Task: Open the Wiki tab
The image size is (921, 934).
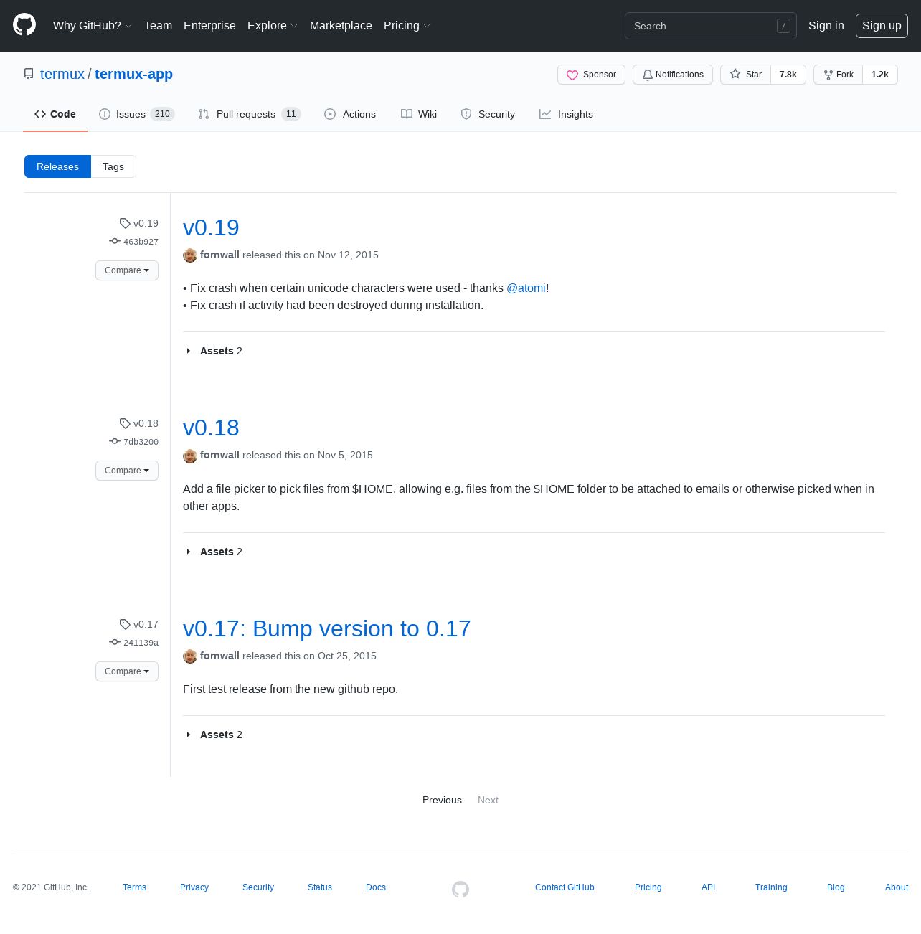Action: [x=419, y=114]
